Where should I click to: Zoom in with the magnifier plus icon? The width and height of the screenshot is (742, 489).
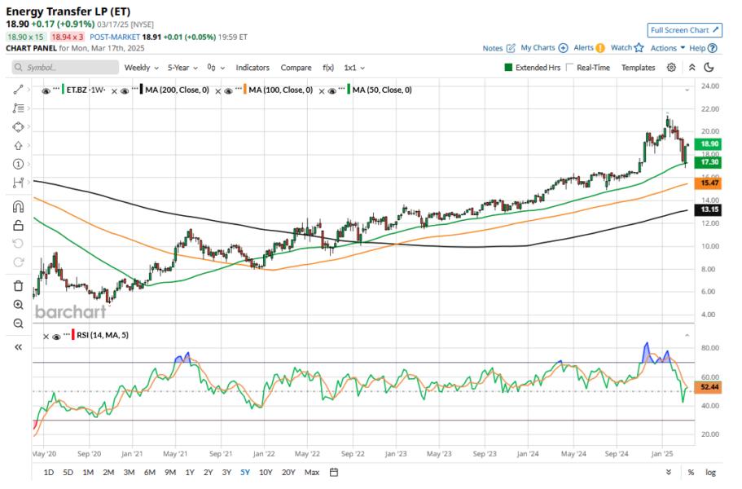click(18, 305)
